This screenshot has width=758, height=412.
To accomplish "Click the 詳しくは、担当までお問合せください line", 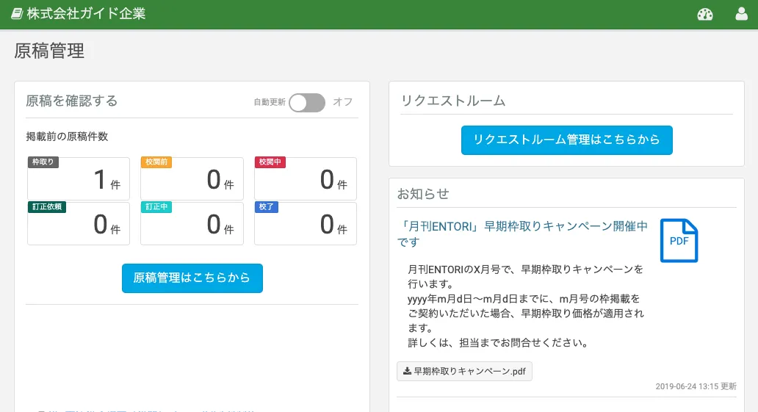I will point(499,343).
